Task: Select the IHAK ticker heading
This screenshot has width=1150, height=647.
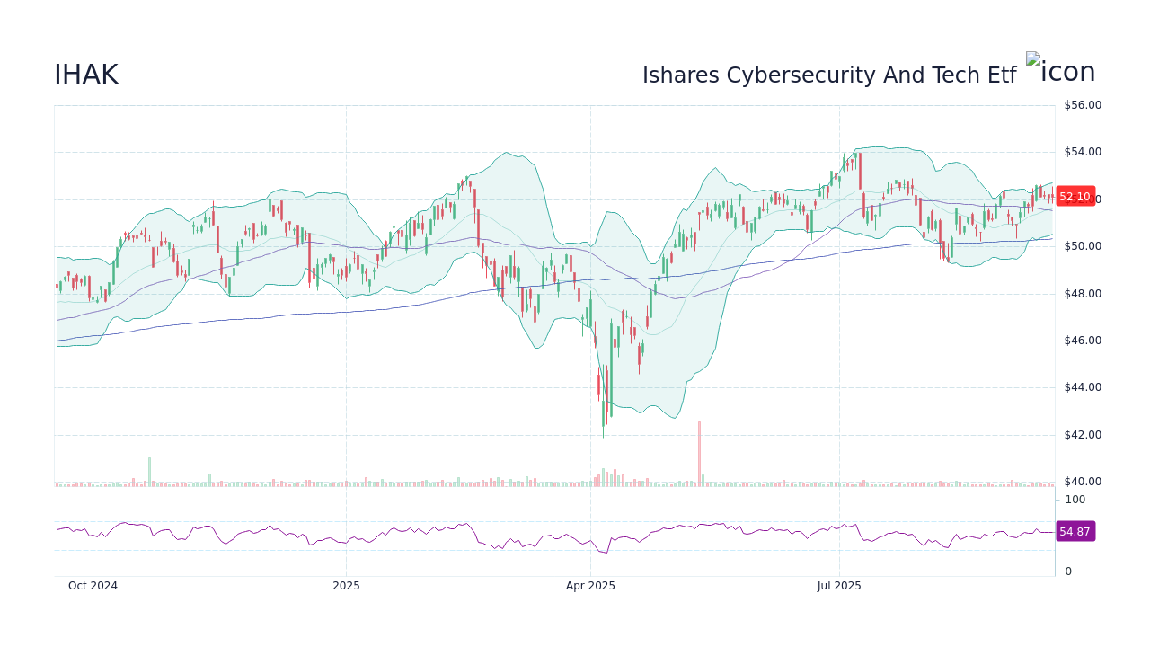Action: tap(86, 75)
